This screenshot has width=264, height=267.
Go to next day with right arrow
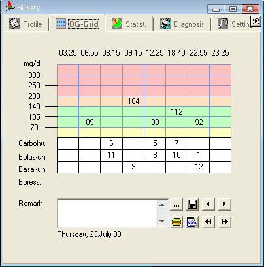pyautogui.click(x=225, y=204)
